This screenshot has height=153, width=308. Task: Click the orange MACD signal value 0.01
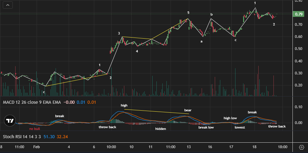(92, 102)
